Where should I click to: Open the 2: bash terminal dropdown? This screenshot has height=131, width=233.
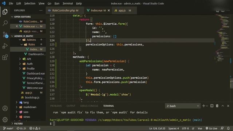[183, 106]
